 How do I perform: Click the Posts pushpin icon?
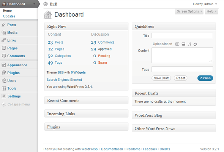pos(4,25)
